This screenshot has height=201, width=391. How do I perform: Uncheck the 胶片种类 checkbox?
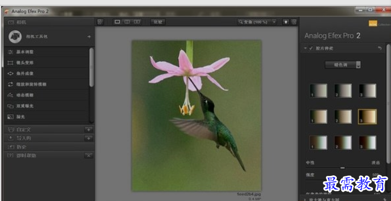point(311,48)
